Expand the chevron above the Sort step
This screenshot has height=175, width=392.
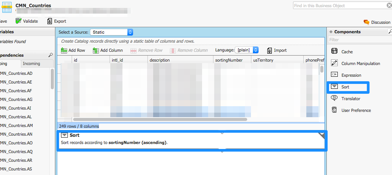coord(222,133)
